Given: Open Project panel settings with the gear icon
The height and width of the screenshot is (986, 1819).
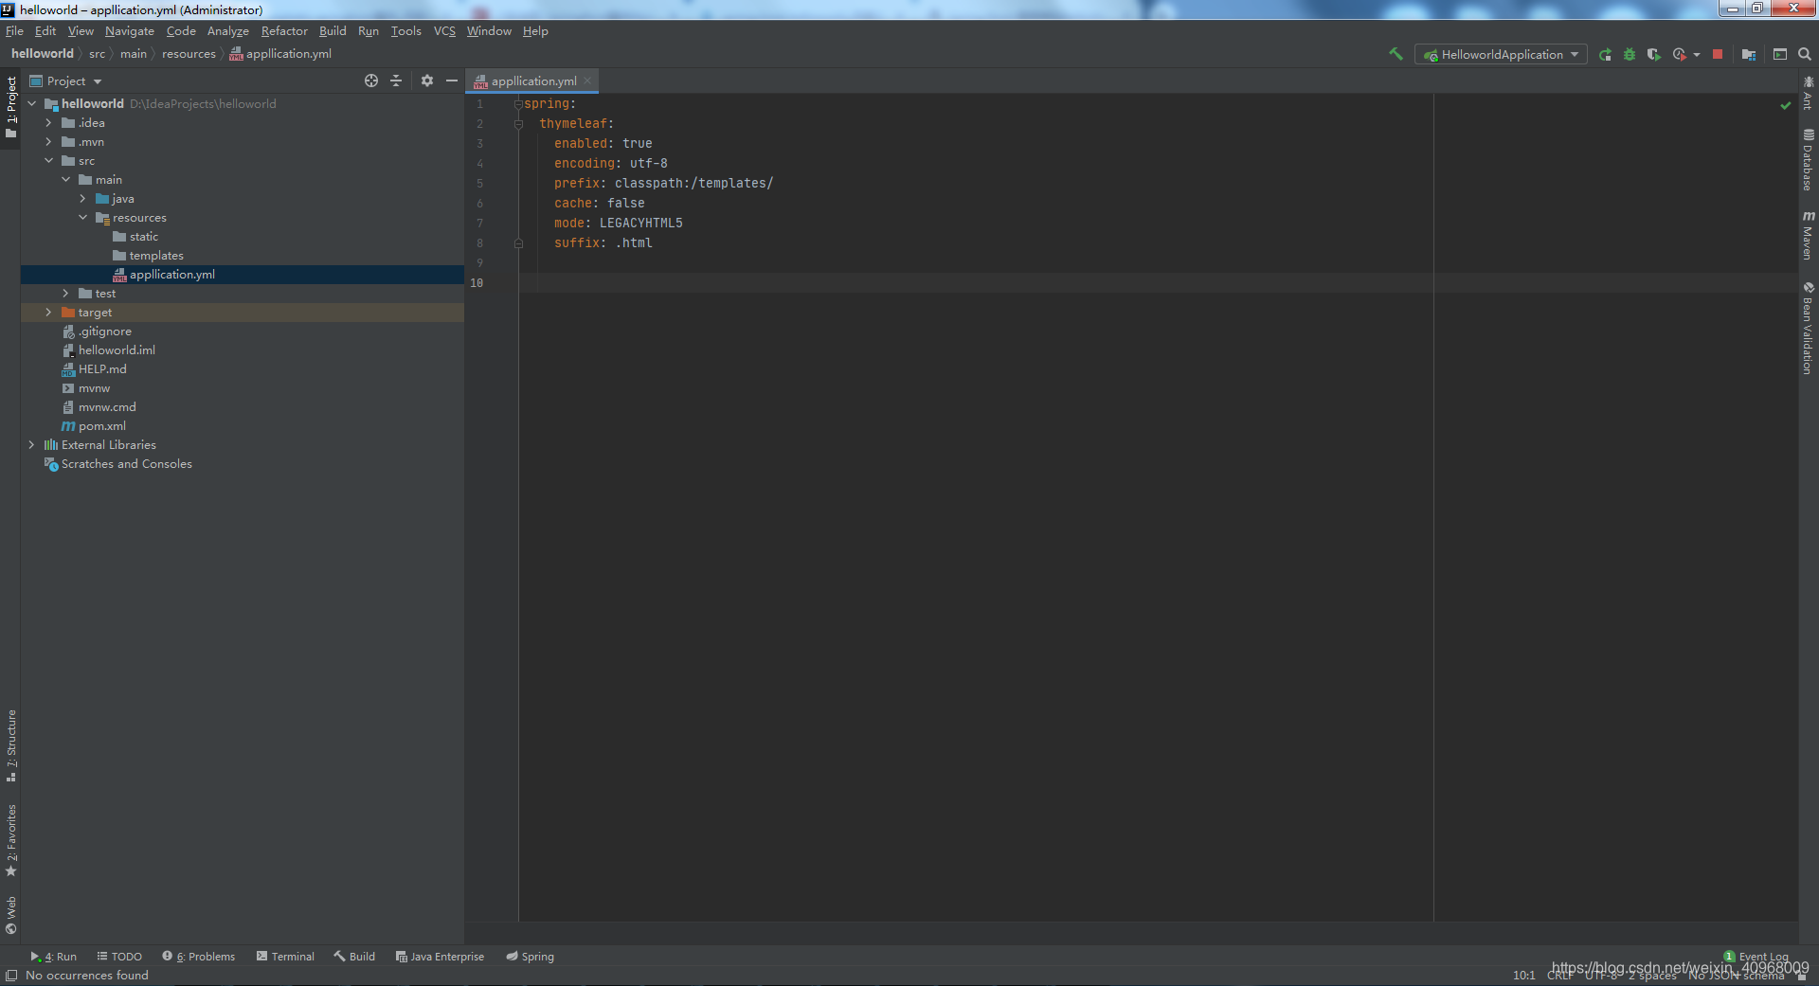Looking at the screenshot, I should click(426, 81).
